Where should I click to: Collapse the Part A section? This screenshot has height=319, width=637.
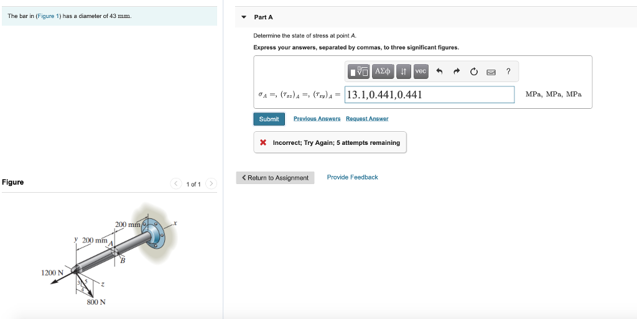(244, 17)
